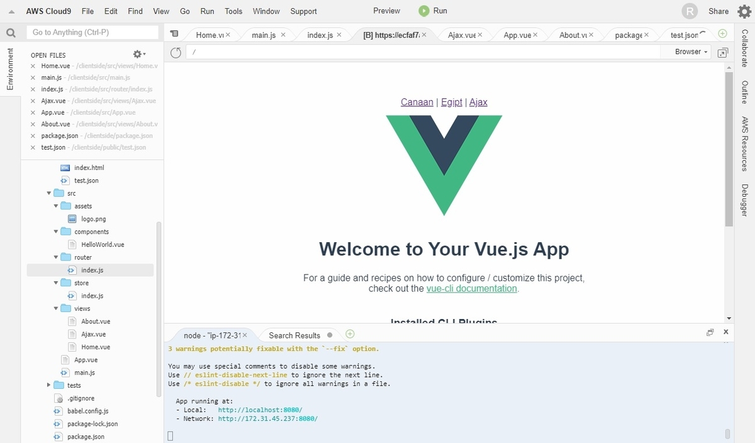This screenshot has width=755, height=443.
Task: Open the Debugger side panel
Action: (x=744, y=200)
